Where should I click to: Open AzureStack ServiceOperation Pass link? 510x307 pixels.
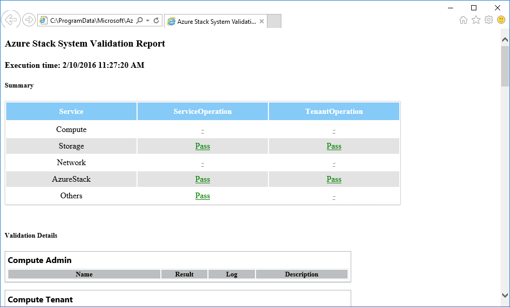pos(203,179)
